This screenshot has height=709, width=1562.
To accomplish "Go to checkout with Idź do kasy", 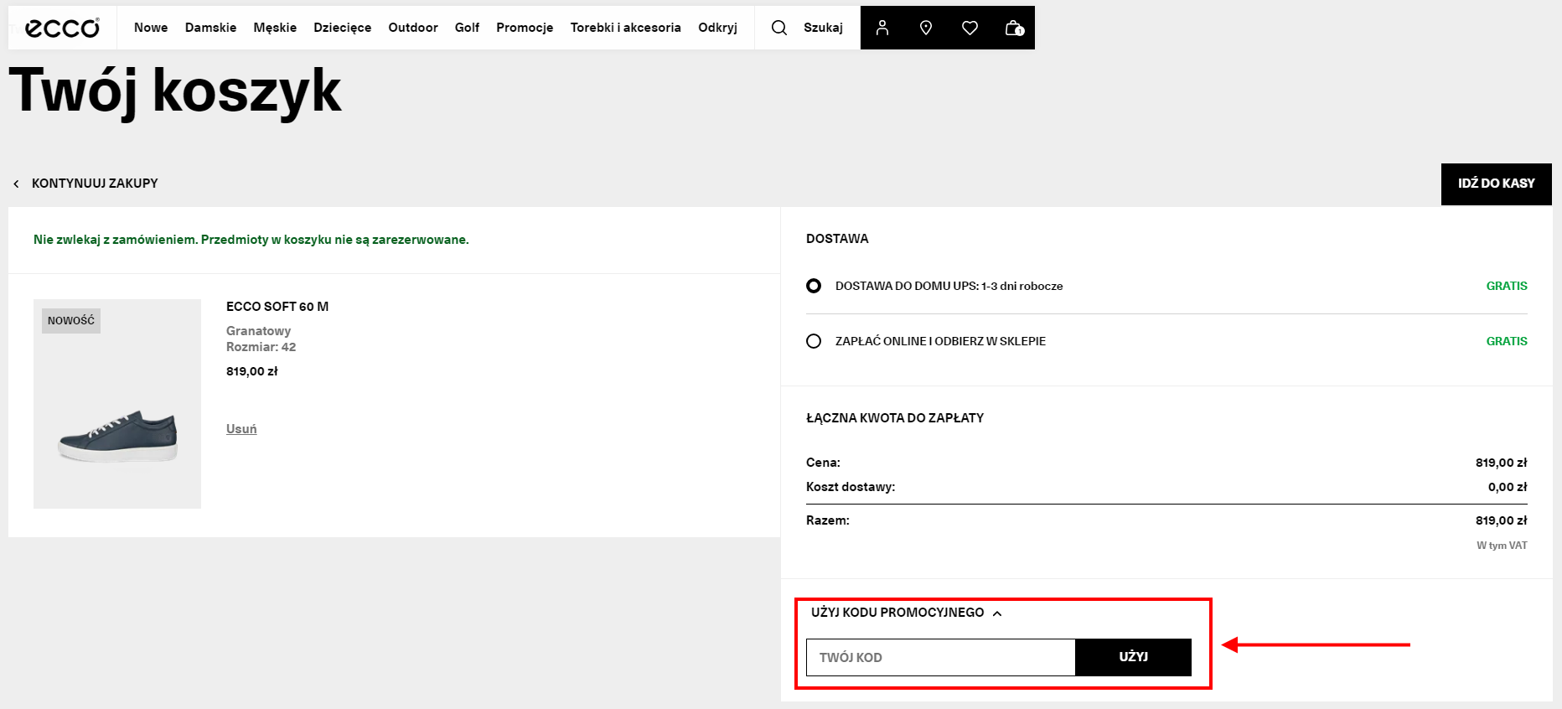I will (1496, 184).
